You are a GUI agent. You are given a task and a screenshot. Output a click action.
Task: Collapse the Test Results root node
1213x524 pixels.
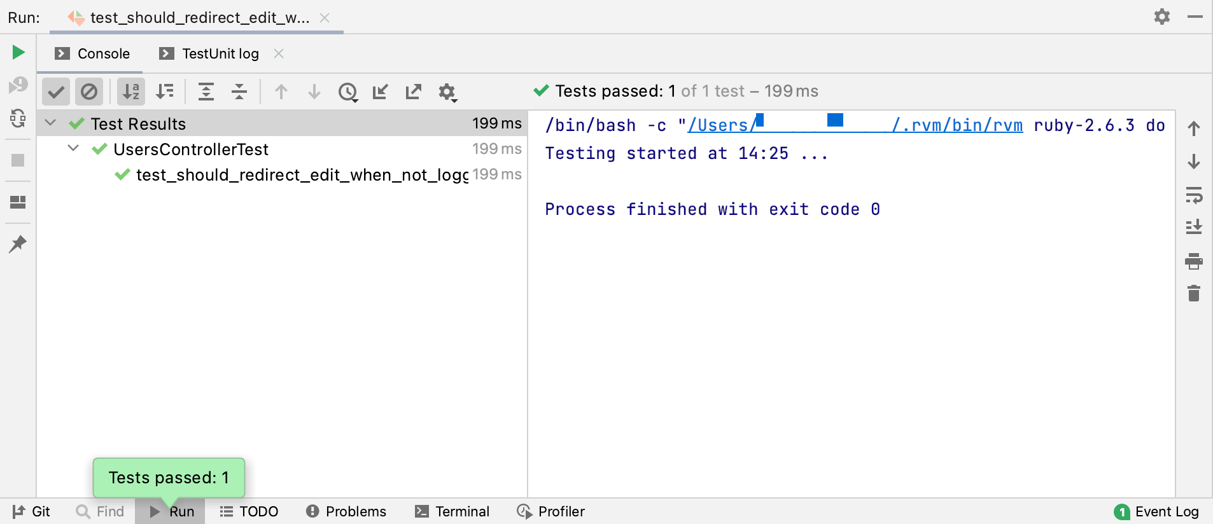(x=51, y=123)
